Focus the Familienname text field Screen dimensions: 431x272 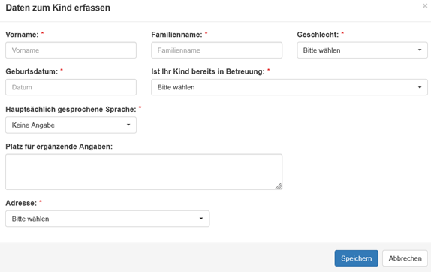[216, 50]
